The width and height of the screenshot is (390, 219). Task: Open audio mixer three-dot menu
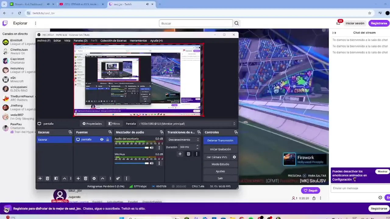pyautogui.click(x=126, y=179)
